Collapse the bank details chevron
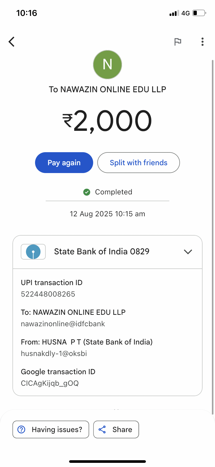Screen dimensions: 215x467 188,252
